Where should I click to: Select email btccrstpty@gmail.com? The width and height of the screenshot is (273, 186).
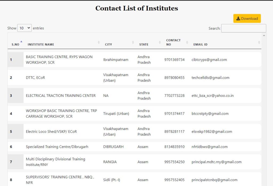pyautogui.click(x=210, y=113)
